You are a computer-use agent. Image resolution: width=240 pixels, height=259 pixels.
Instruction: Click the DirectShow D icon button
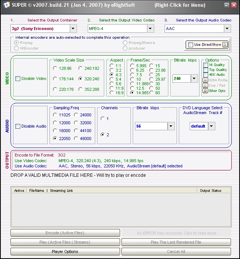tap(225, 45)
